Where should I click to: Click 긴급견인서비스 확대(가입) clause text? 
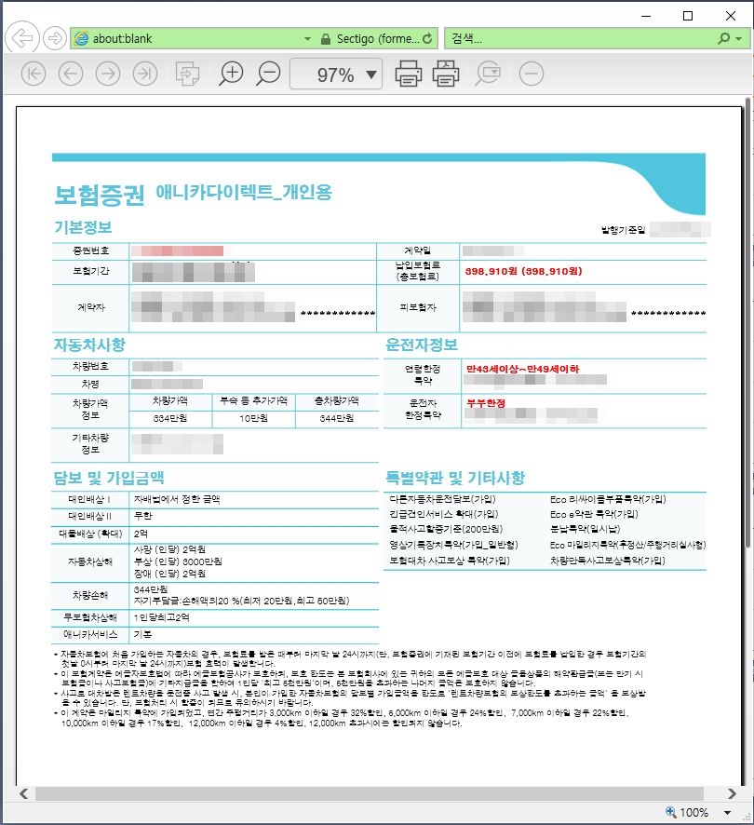click(444, 513)
